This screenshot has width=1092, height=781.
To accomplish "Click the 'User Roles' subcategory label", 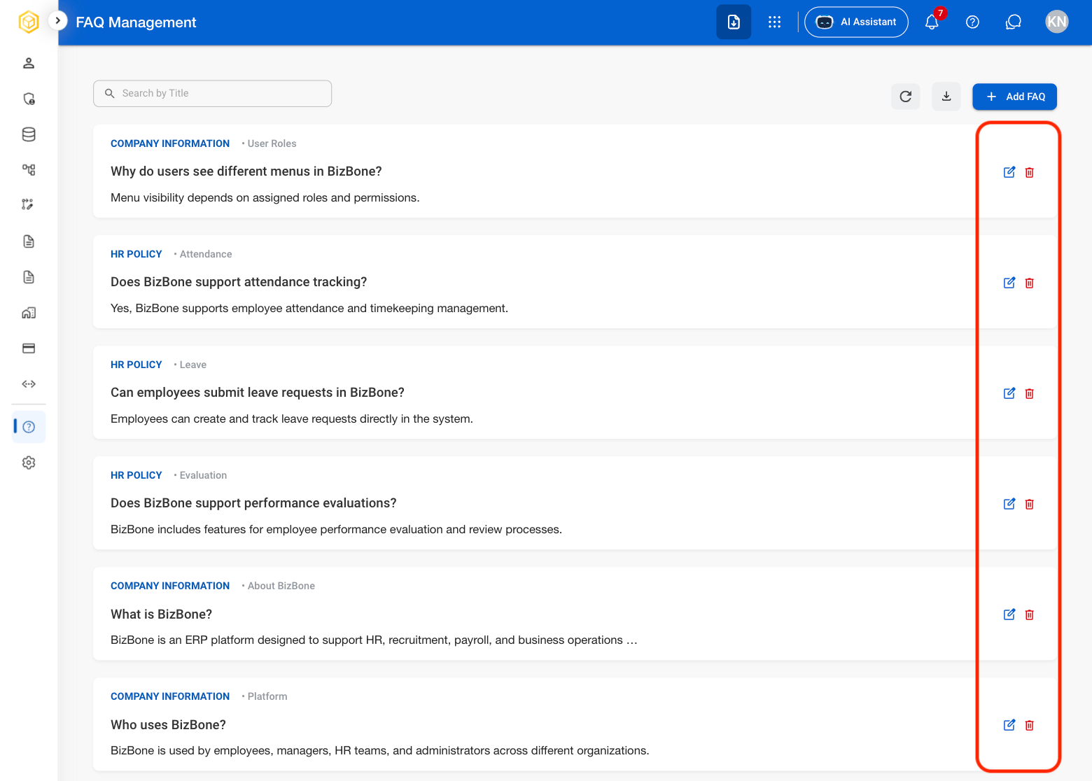I will coord(272,143).
